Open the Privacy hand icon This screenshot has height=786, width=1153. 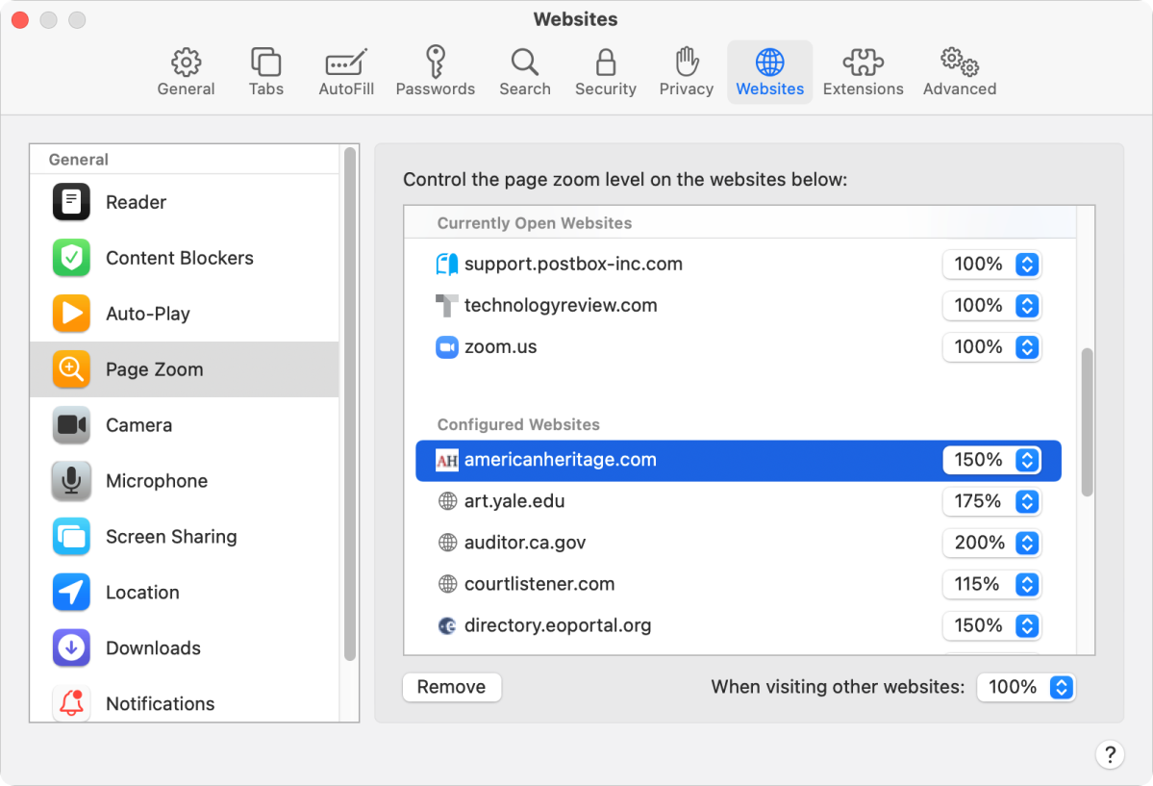(x=687, y=62)
